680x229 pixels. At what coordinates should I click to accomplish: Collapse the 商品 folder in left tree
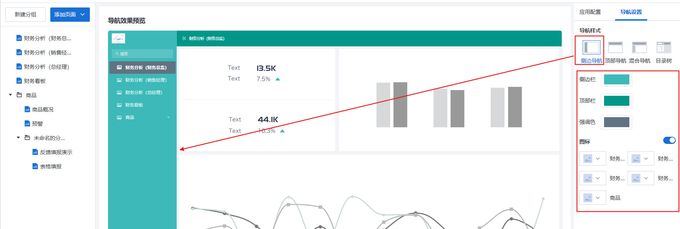pyautogui.click(x=10, y=95)
